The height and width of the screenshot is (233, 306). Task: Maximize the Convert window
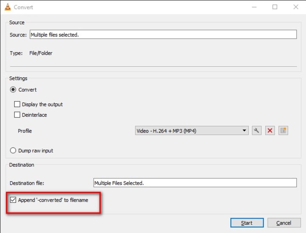(275, 7)
